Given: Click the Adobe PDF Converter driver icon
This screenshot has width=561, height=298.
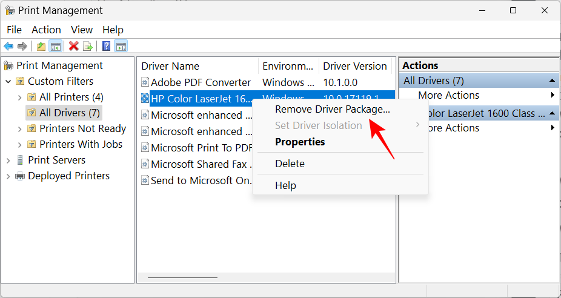Looking at the screenshot, I should point(145,82).
